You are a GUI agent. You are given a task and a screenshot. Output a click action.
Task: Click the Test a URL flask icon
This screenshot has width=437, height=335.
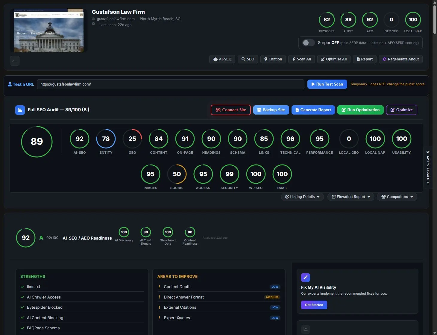(x=10, y=84)
